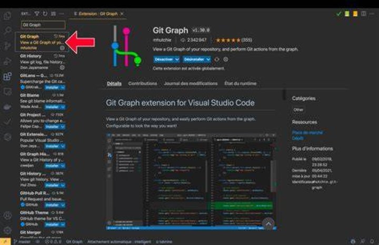Open the Manage gear in activity bar
Screen dimensions: 379x245
click(7, 230)
